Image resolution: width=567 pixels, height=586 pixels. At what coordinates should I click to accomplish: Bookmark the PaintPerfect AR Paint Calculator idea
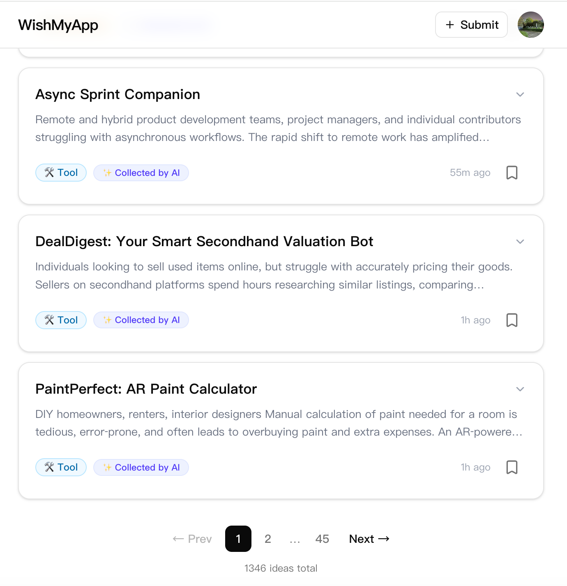pos(512,467)
